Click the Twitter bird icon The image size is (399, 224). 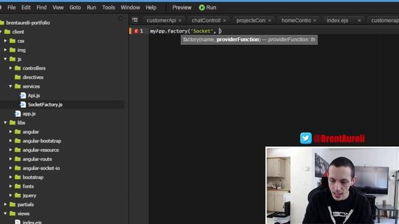[305, 138]
